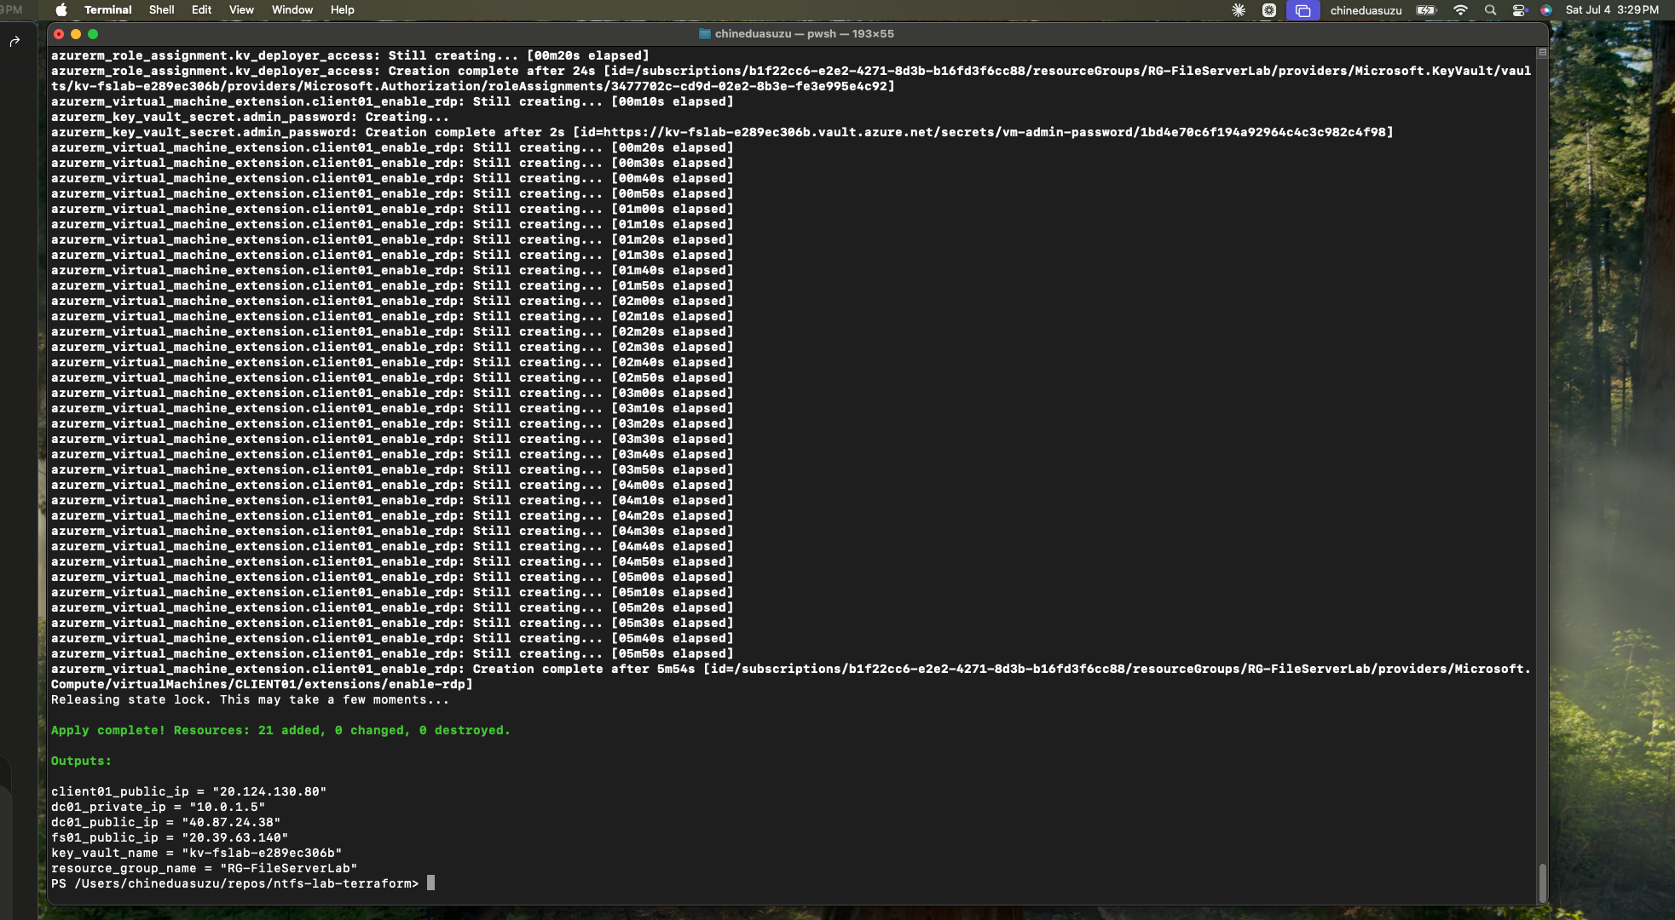The width and height of the screenshot is (1675, 920).
Task: Click the 01m00s elapsed line
Action: [x=392, y=209]
